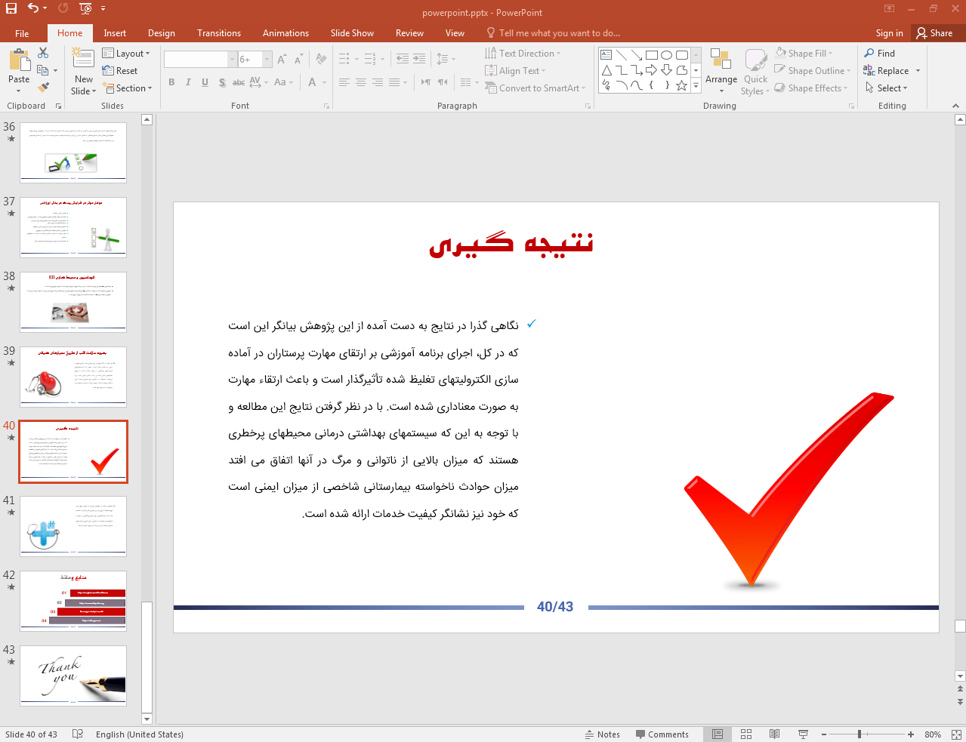
Task: Open the font size dropdown
Action: 267,59
